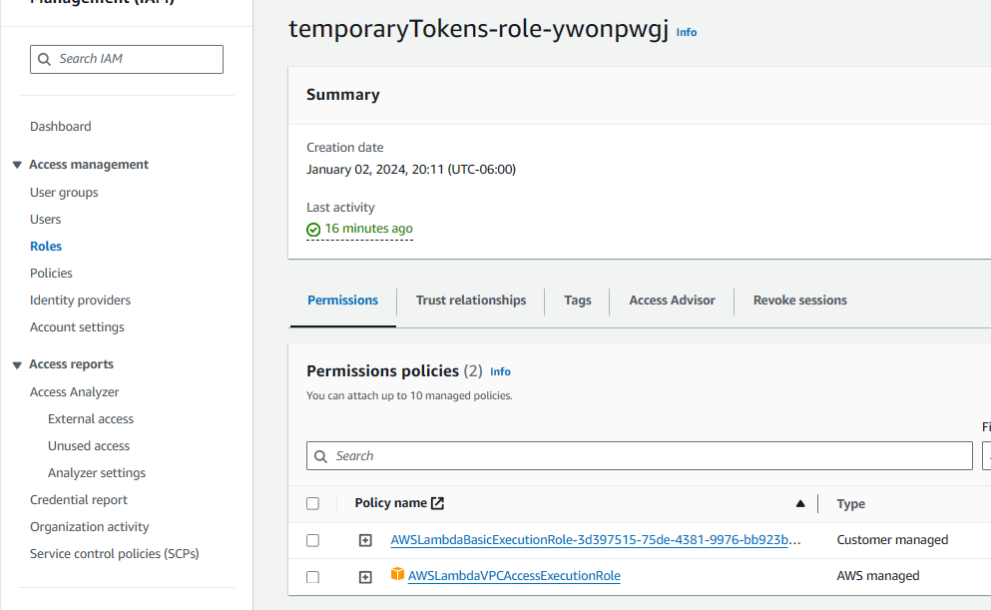Open Access Analyzer
Screen dimensions: 991x610
tap(75, 392)
